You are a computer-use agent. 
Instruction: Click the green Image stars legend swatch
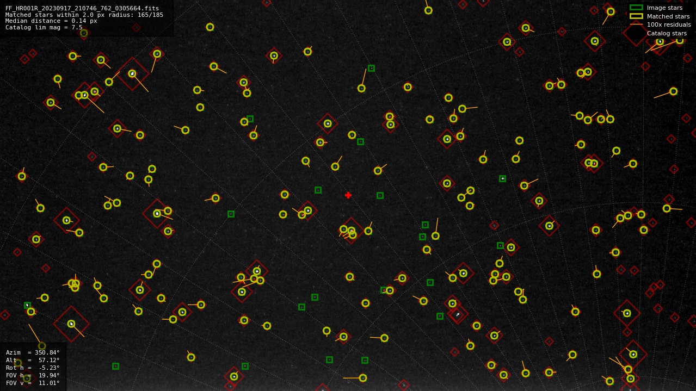tap(636, 8)
